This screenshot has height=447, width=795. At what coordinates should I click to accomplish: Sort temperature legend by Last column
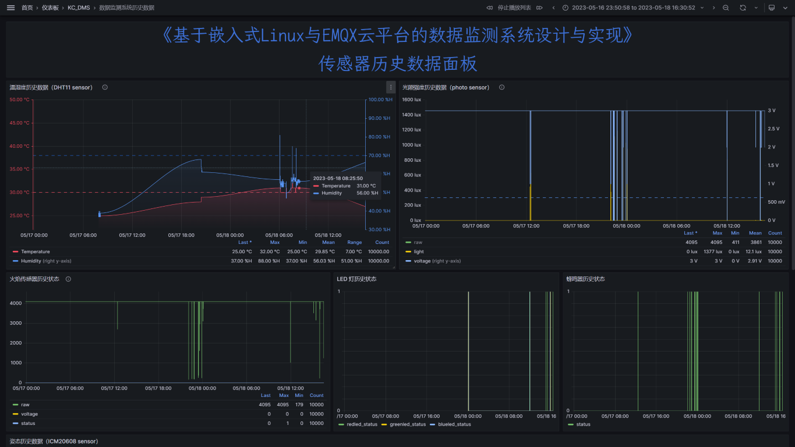245,242
